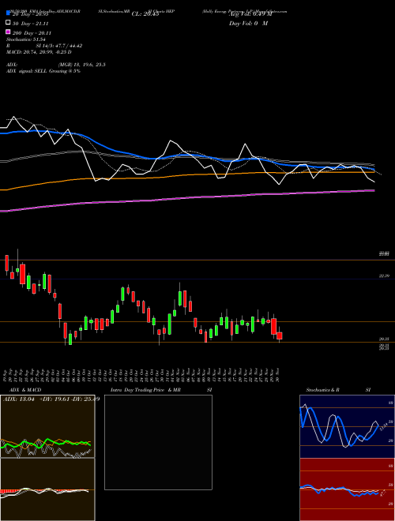Open the ADX green line chart panel

[47, 426]
